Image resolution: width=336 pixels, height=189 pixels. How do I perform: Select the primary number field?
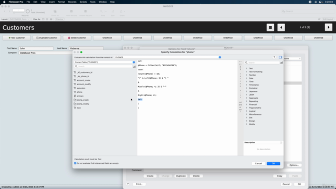coord(80,96)
